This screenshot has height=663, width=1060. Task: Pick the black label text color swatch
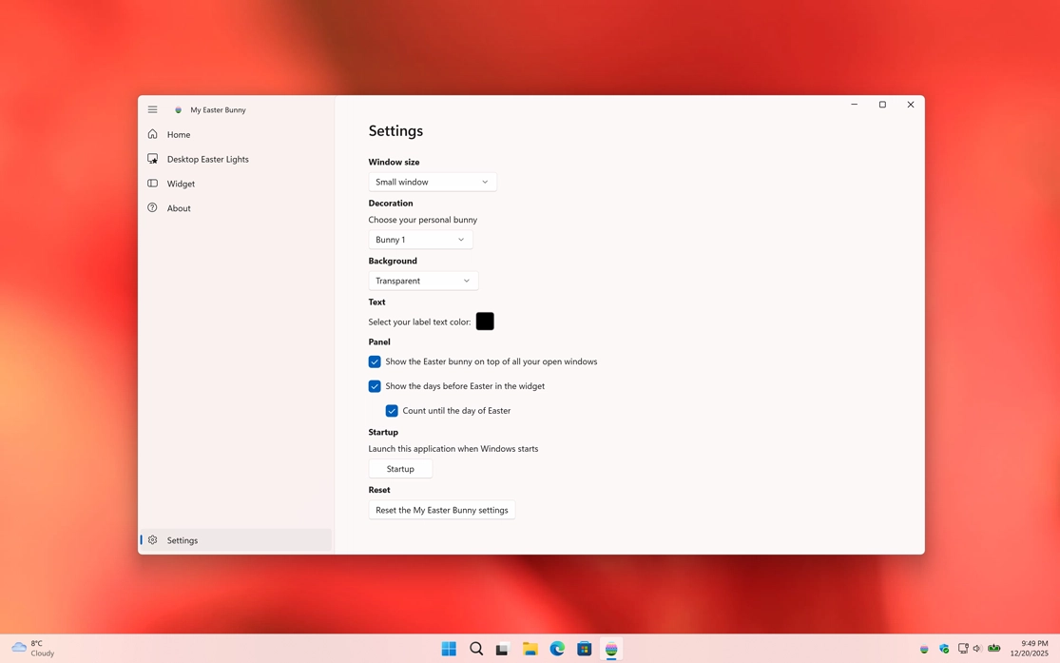[485, 322]
